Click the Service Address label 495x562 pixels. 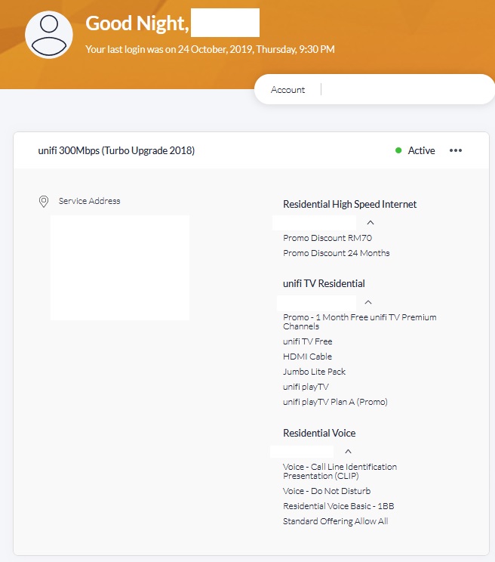click(x=90, y=201)
